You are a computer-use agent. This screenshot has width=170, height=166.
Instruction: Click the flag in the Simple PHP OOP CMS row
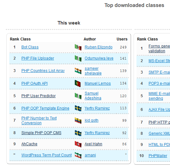78,133
